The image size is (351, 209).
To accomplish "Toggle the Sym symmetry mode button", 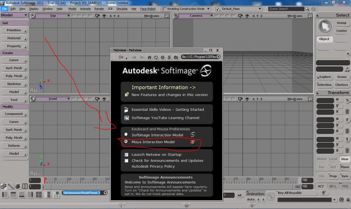I will click(x=345, y=176).
